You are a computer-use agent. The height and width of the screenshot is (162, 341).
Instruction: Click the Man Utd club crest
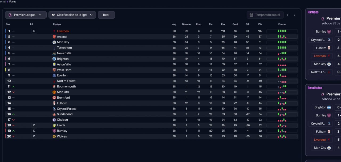54,92
